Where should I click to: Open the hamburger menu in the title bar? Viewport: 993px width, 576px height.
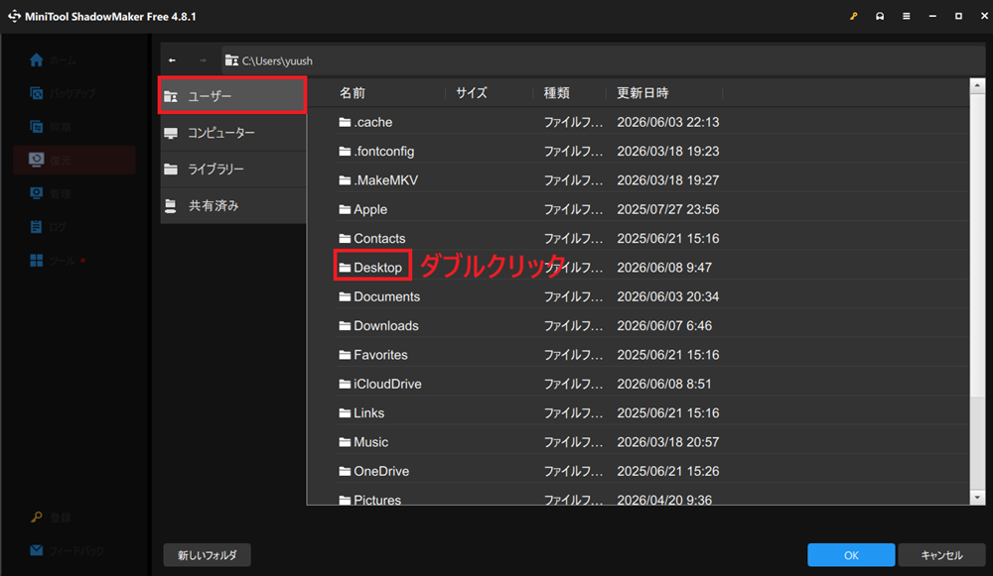(x=907, y=17)
